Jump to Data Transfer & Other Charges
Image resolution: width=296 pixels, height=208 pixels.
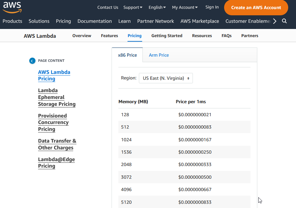tap(57, 144)
